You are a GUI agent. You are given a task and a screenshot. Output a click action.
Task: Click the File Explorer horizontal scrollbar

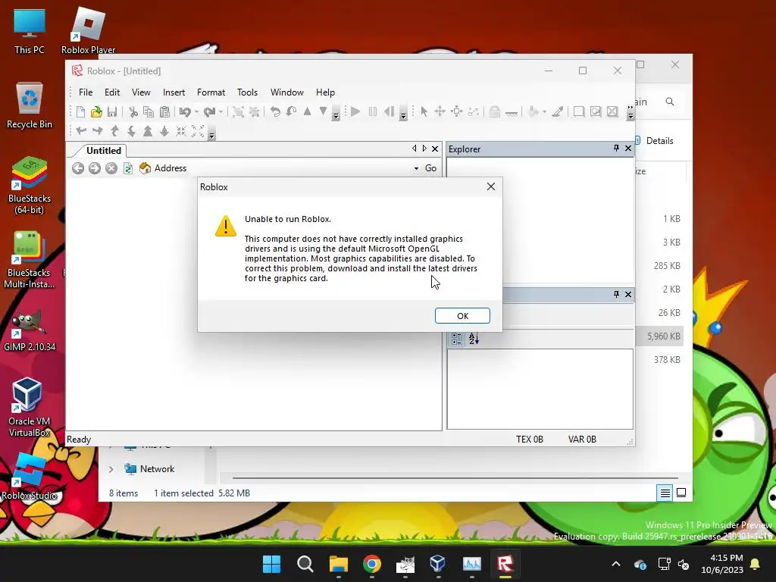point(455,478)
